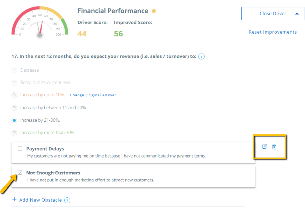Choose Increase by between 11 and 20%
The image size is (305, 210).
pos(14,108)
